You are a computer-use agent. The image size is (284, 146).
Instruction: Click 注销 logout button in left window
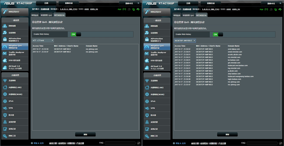[x=46, y=3]
